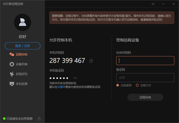This screenshot has height=123, width=179.
Task: Click the 设备列表 sidebar icon
Action: click(12, 64)
